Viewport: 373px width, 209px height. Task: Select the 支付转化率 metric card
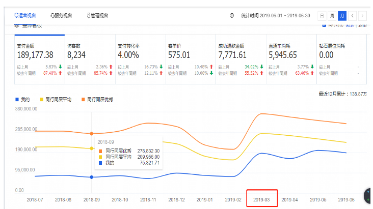coord(140,59)
